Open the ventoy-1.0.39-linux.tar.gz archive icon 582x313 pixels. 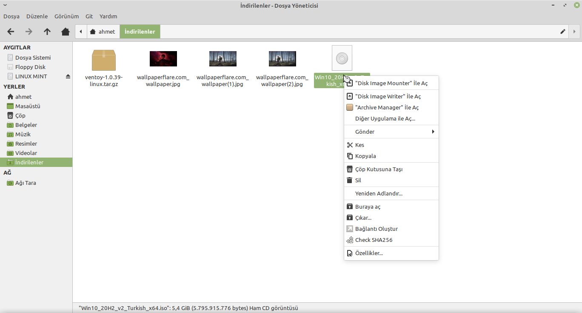(104, 60)
